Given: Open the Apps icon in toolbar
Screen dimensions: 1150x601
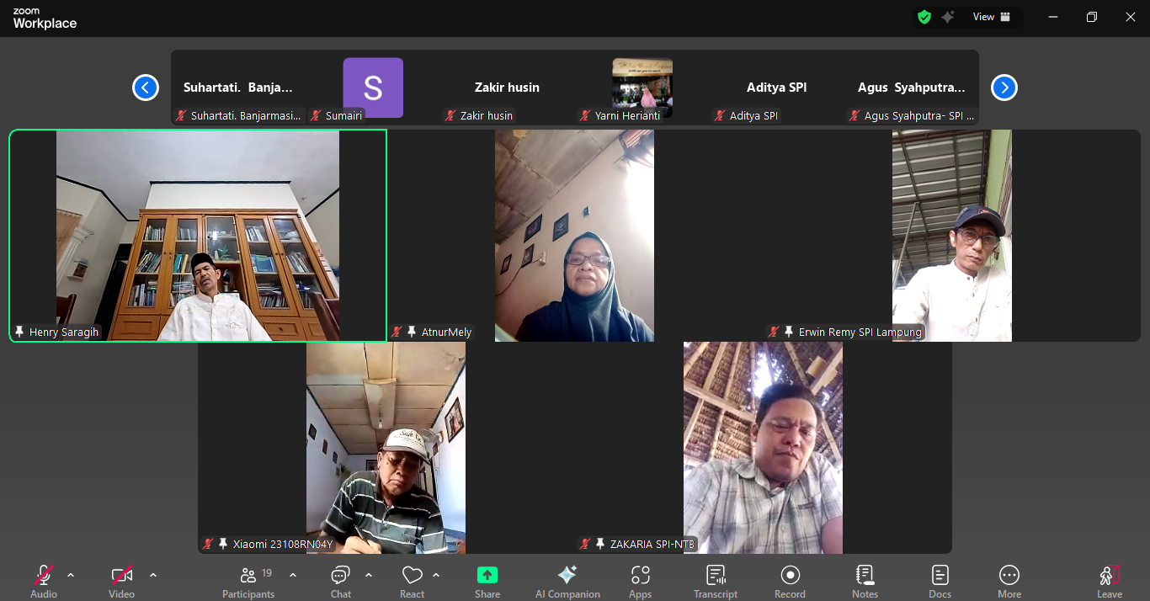Looking at the screenshot, I should (x=640, y=581).
